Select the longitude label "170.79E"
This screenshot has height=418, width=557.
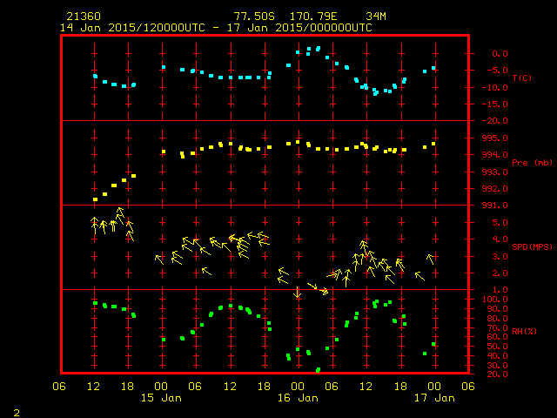(x=313, y=17)
